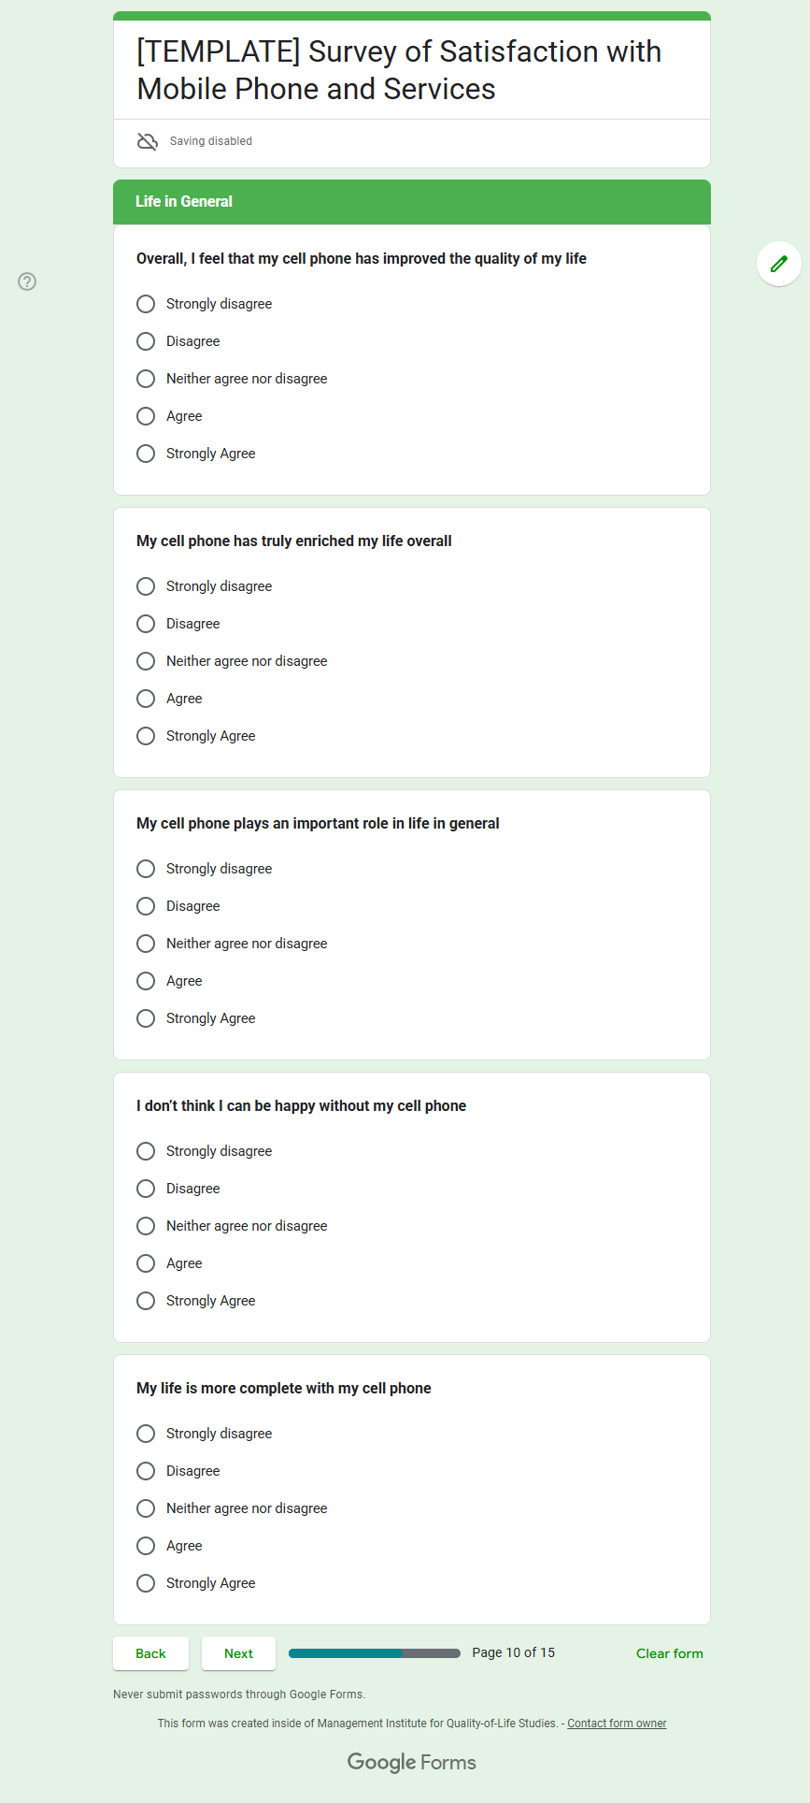Click the Saving disabled cloud icon
Image resolution: width=810 pixels, height=1803 pixels.
tap(148, 141)
